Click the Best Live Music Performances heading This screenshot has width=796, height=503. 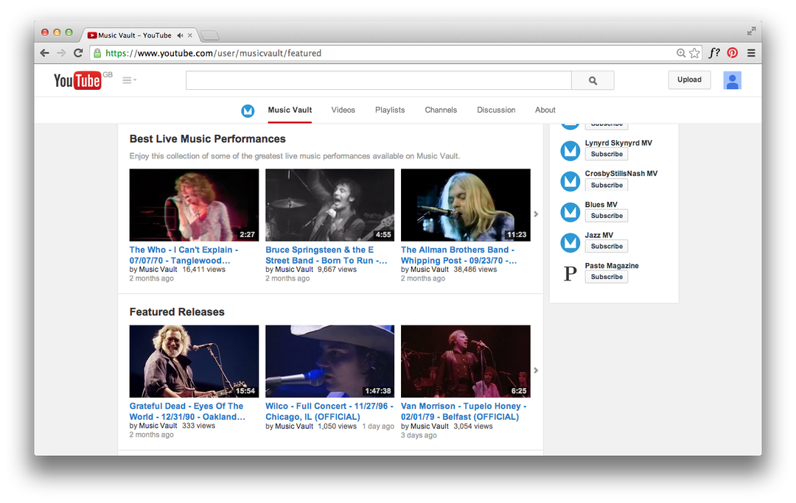[207, 139]
